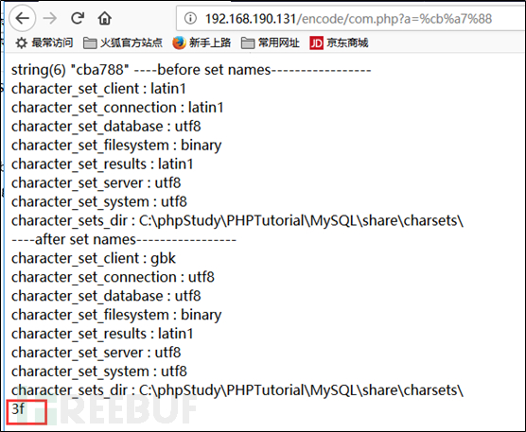Click the gear icon beside 最常访问
The width and height of the screenshot is (526, 432).
[22, 43]
